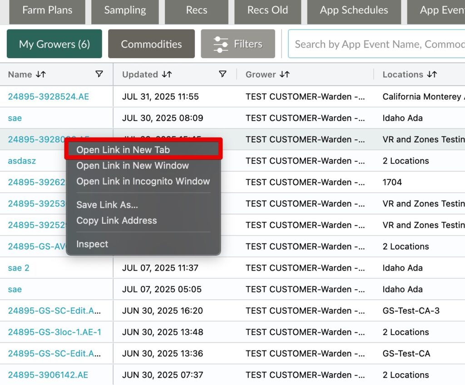Open the Name column filter funnel
465x385 pixels.
coord(99,74)
